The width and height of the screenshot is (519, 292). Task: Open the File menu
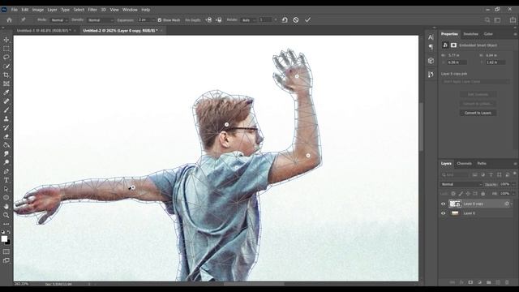[15, 10]
